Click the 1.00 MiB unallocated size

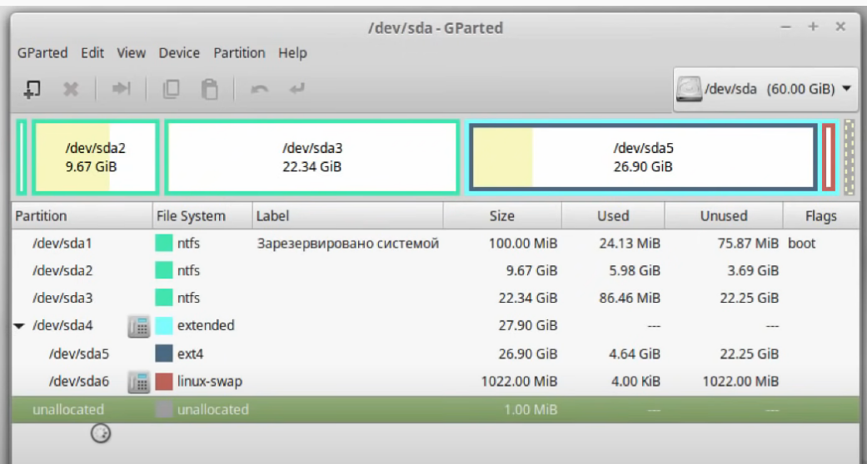click(531, 409)
